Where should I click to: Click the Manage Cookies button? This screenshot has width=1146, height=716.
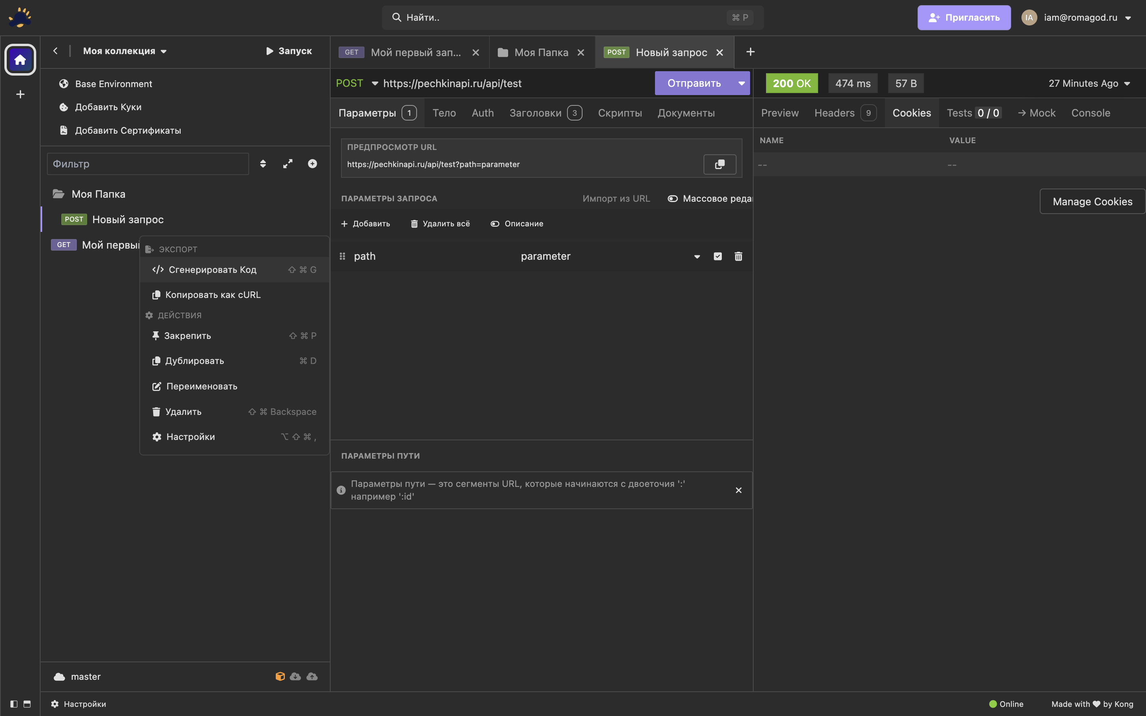pyautogui.click(x=1092, y=202)
